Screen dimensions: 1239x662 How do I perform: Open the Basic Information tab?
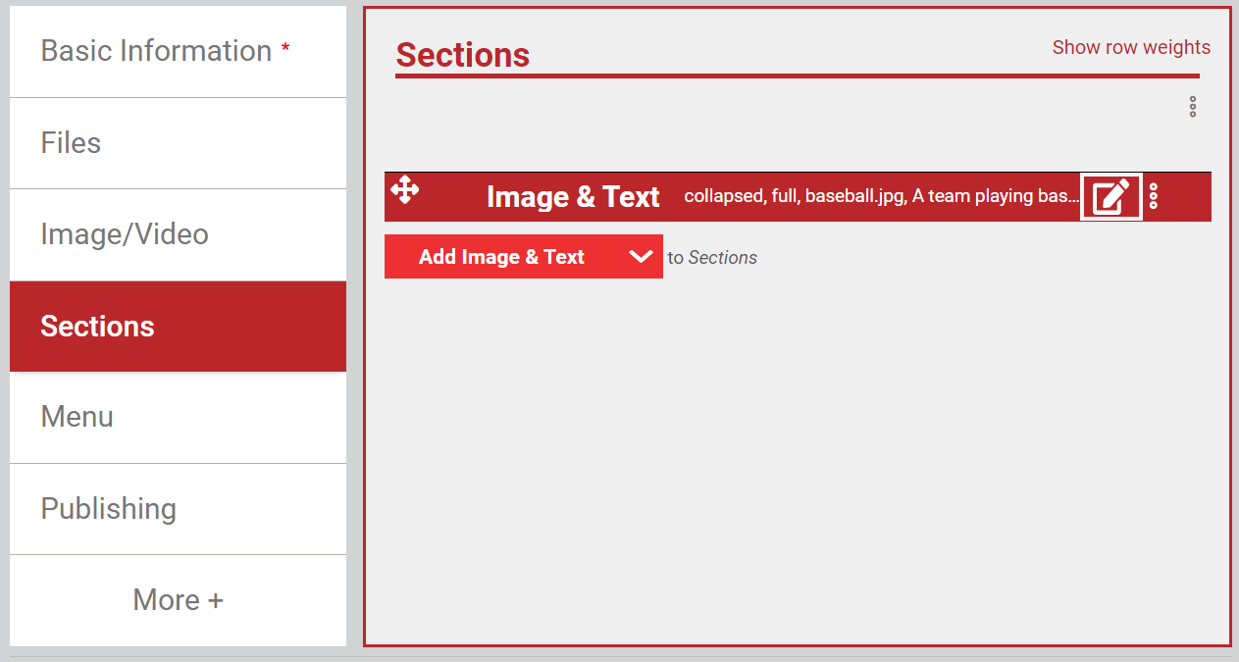pos(179,51)
